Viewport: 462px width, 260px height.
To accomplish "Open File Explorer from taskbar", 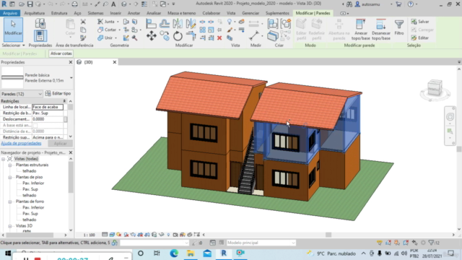I will [191, 253].
